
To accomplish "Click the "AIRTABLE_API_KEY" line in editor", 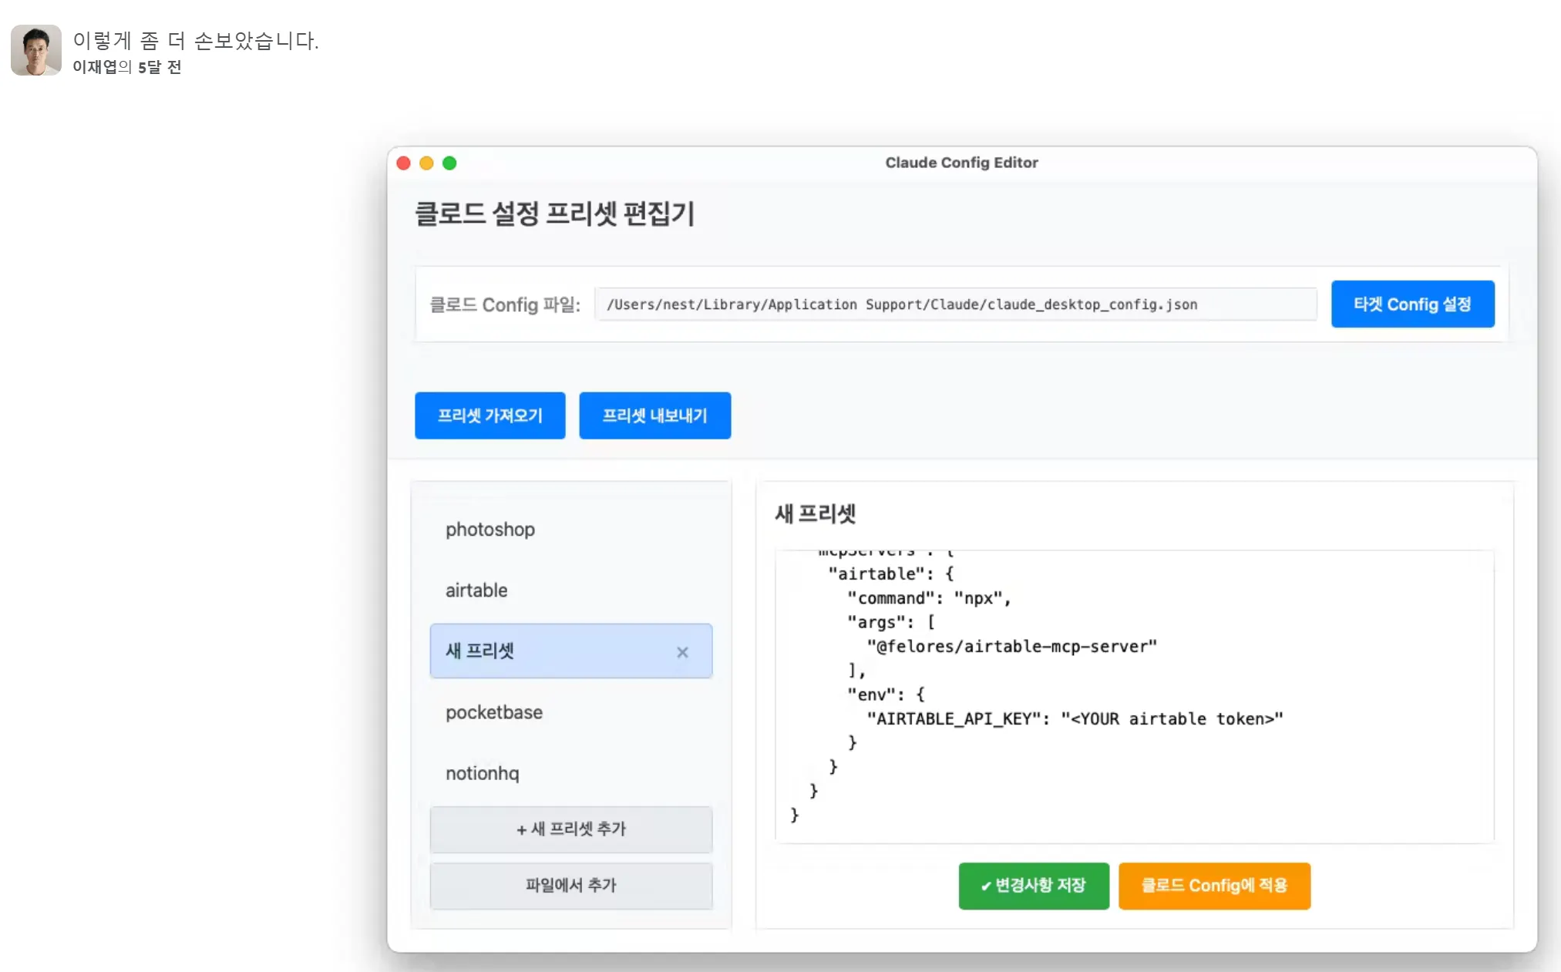I will click(x=1075, y=719).
